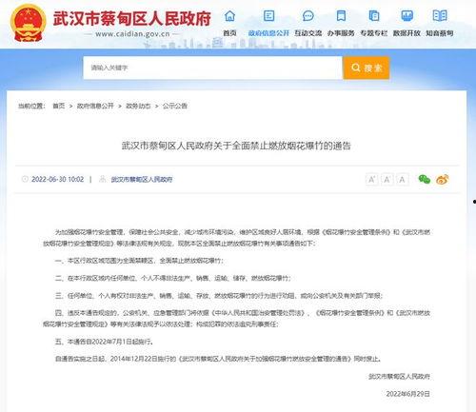Screen dimensions: 476x412
Task: Share the article via Weibo icon
Action: (x=443, y=180)
